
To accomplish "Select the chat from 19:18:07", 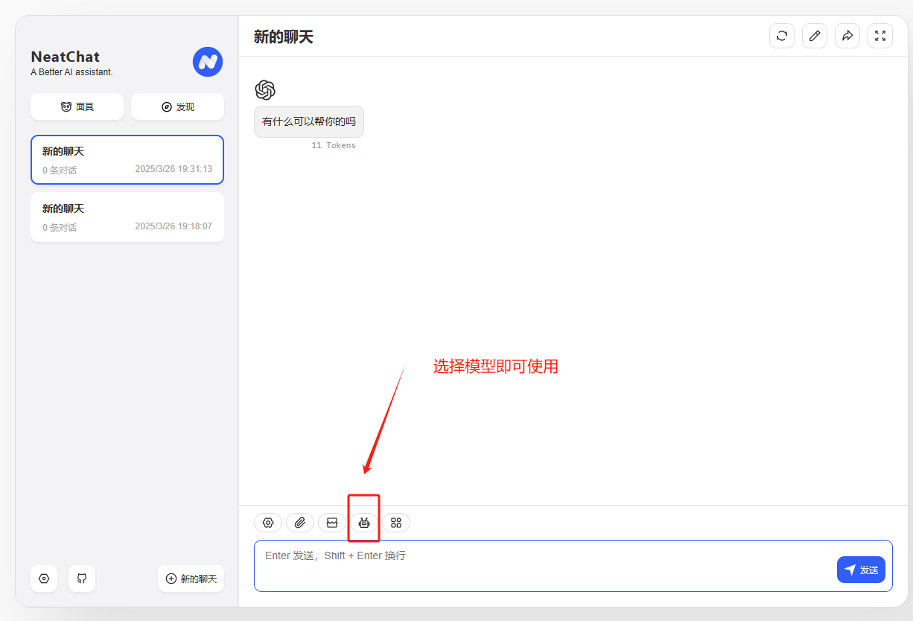I will pyautogui.click(x=127, y=217).
